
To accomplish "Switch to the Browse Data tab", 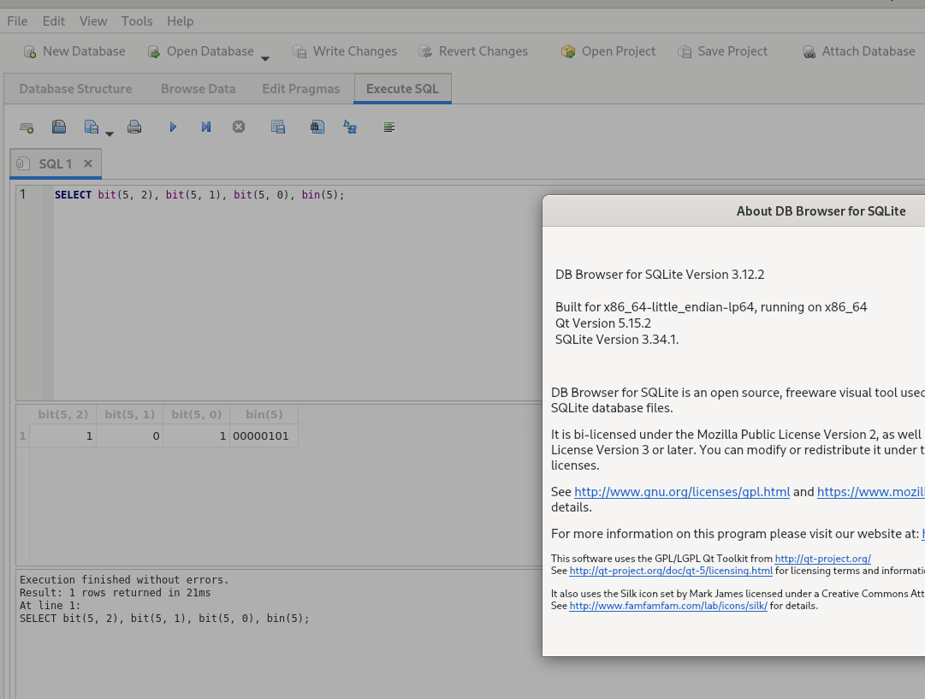I will (198, 88).
